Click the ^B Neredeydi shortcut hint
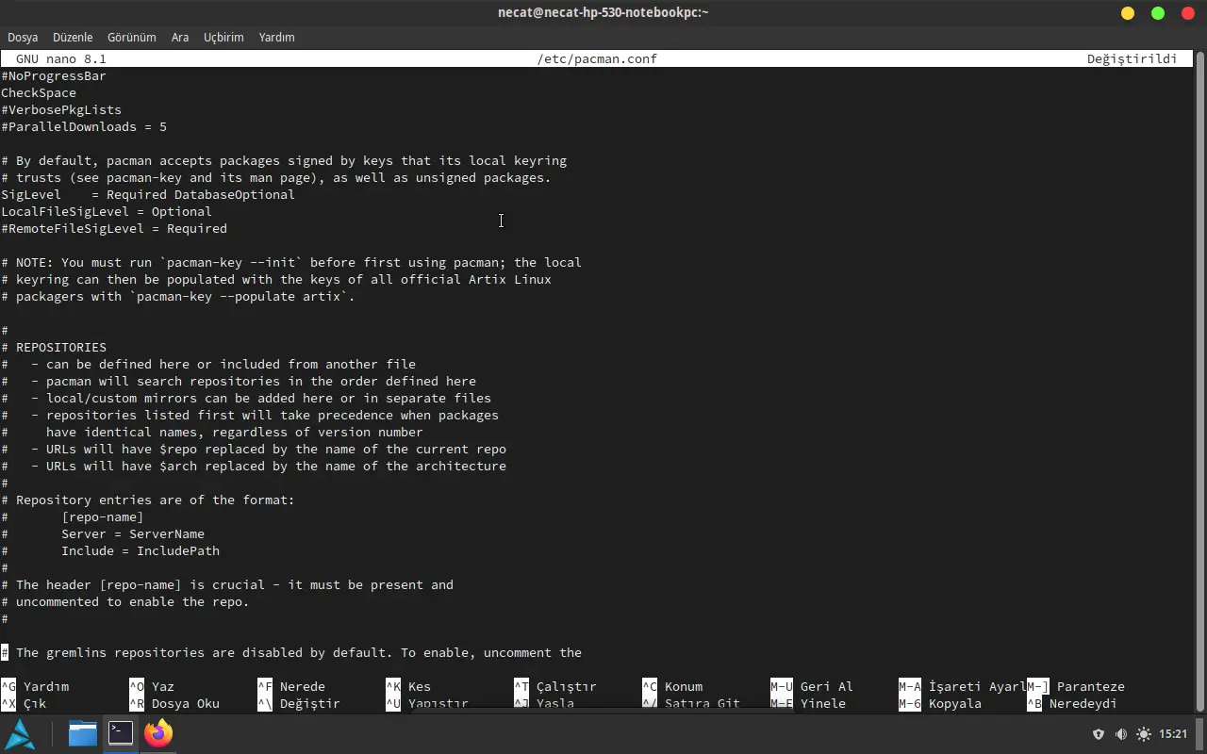The width and height of the screenshot is (1207, 754). (x=1072, y=704)
